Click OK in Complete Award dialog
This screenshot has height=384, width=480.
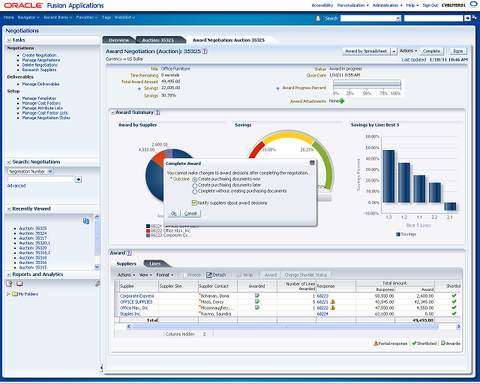point(174,214)
